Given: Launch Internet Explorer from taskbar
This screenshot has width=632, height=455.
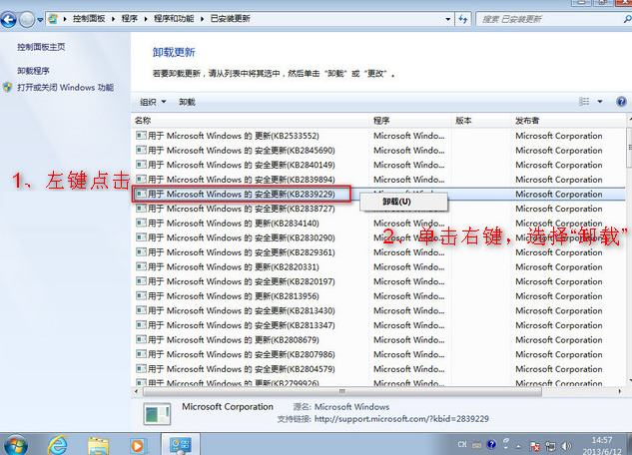Looking at the screenshot, I should 57,445.
